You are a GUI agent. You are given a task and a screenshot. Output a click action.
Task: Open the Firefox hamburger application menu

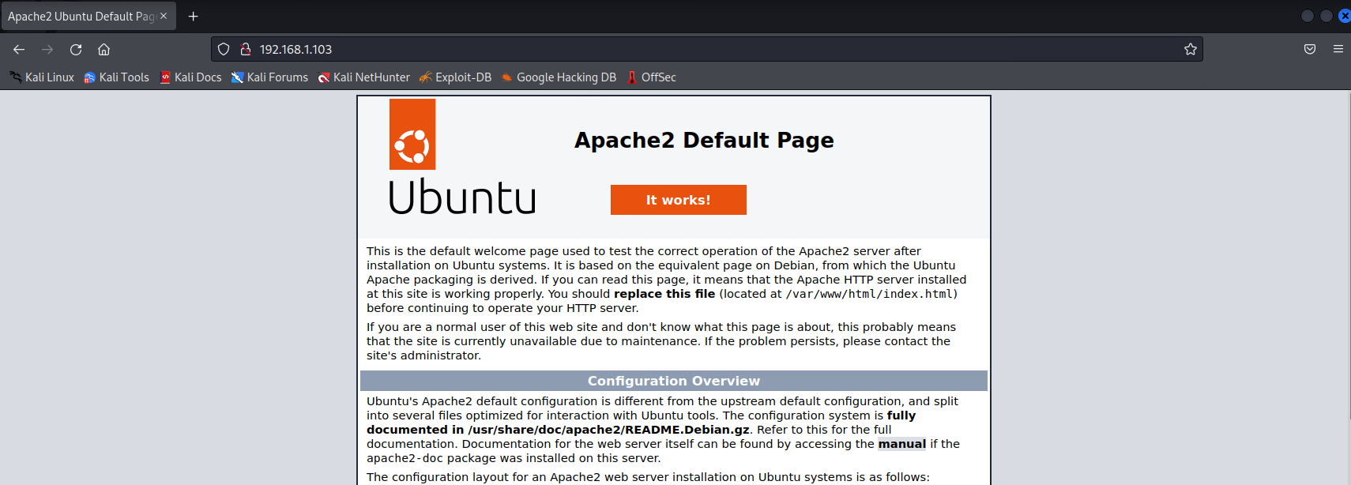click(x=1338, y=49)
